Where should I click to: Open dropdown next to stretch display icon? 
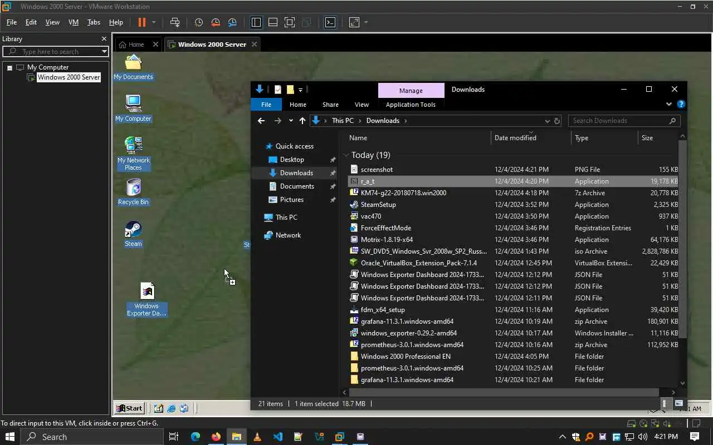click(x=366, y=22)
